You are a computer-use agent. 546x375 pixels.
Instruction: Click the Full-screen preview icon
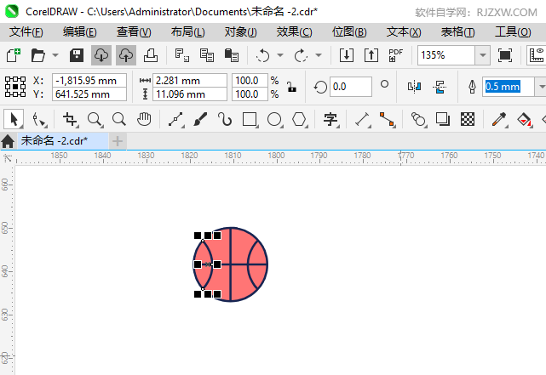pos(505,55)
